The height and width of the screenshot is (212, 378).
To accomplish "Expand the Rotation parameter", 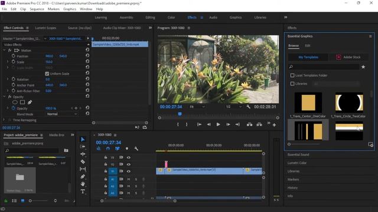I will (8, 79).
